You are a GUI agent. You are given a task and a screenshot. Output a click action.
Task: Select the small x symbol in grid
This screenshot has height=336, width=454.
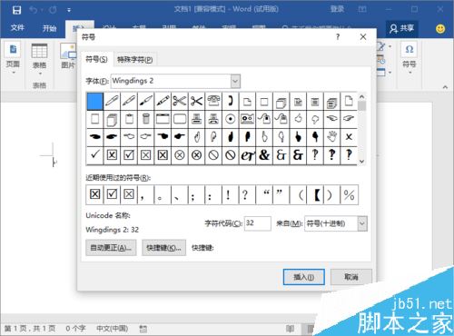coord(349,137)
